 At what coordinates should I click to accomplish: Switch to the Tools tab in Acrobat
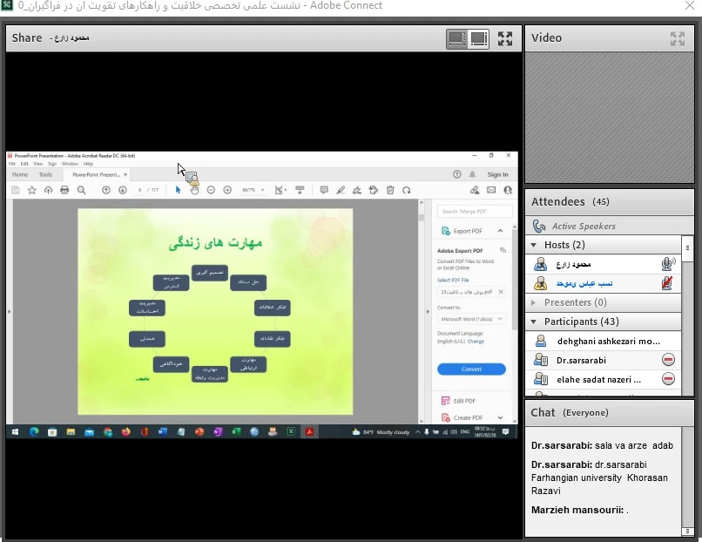coord(45,174)
